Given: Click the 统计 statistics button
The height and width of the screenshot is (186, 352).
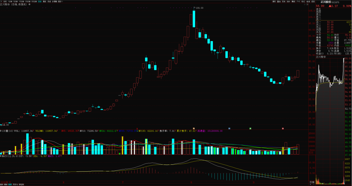Looking at the screenshot, I should click(x=288, y=2).
